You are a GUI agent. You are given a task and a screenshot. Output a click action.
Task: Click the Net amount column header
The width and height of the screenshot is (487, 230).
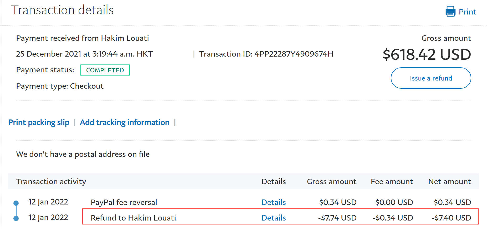point(449,182)
